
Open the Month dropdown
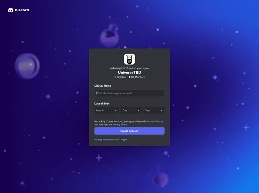click(107, 110)
